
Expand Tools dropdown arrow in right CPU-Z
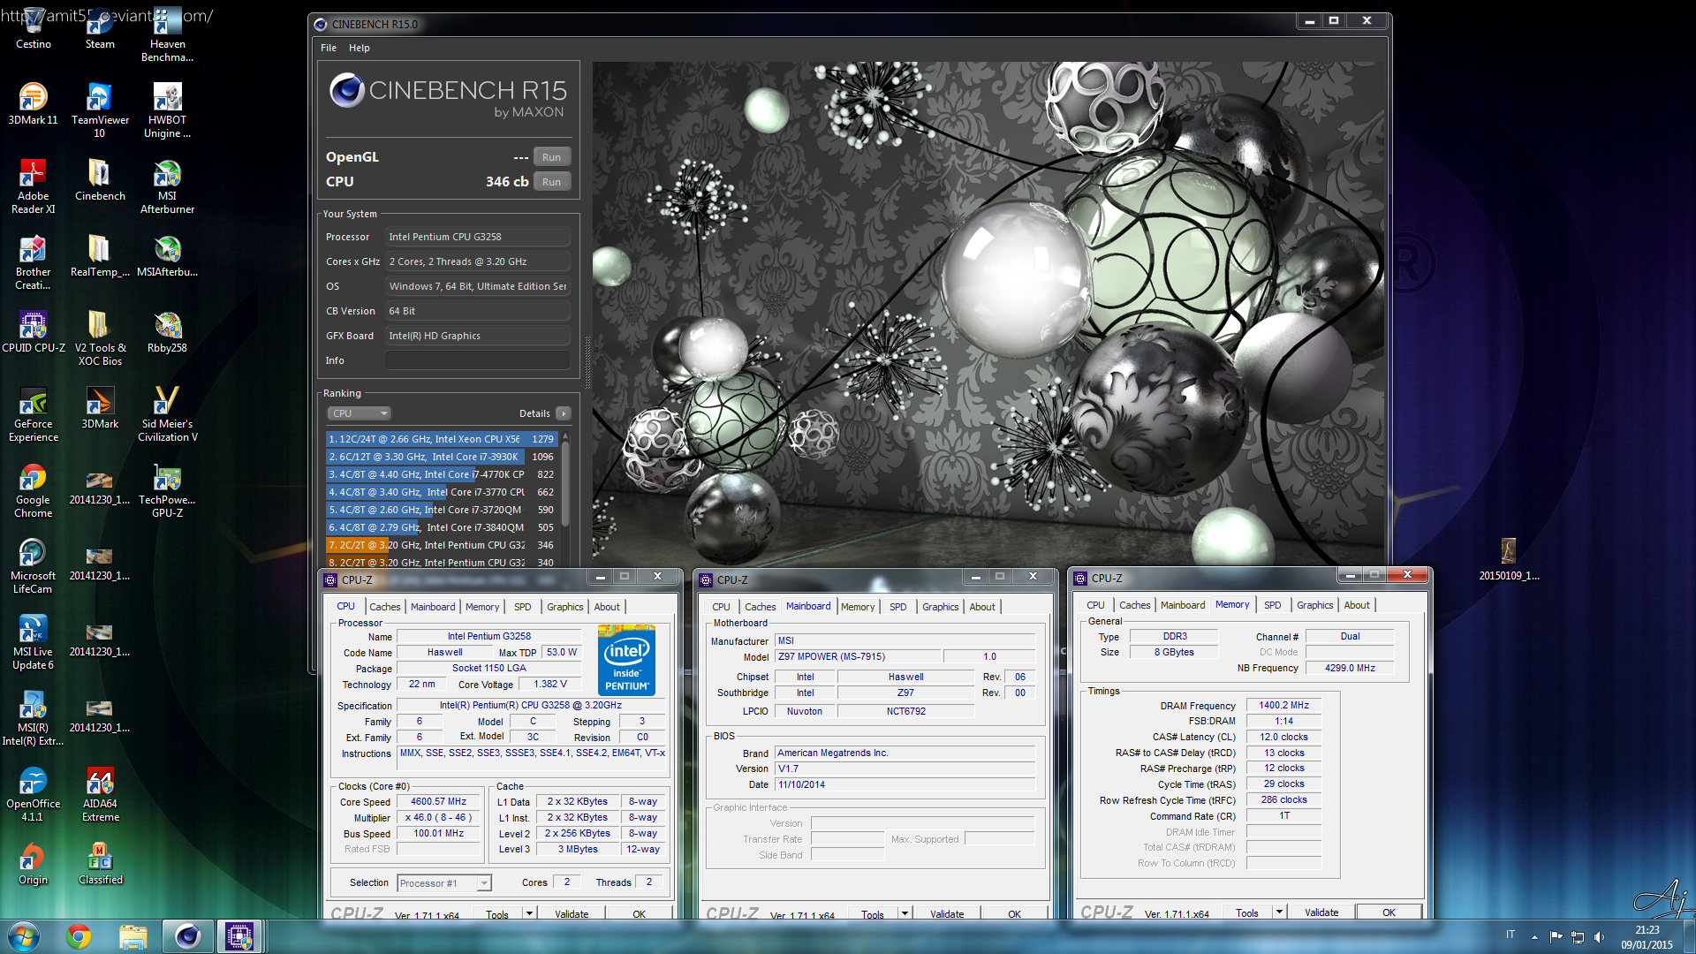pos(1279,912)
